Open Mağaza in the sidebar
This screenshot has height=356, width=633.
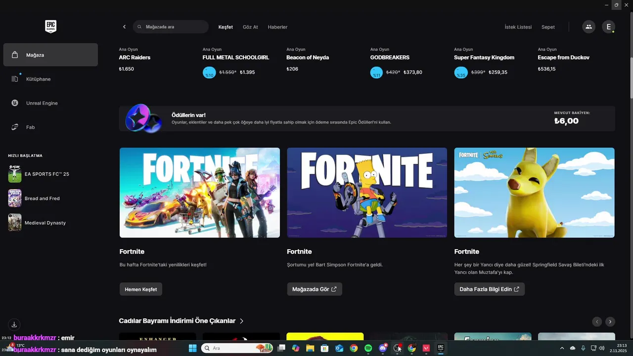pyautogui.click(x=50, y=55)
